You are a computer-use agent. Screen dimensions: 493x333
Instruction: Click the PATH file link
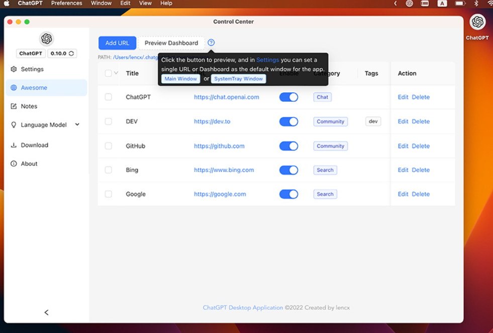(x=136, y=58)
